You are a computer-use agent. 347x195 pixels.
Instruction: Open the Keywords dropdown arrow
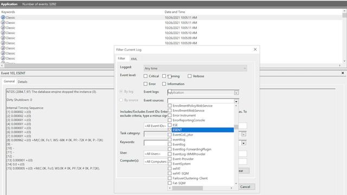[243, 143]
